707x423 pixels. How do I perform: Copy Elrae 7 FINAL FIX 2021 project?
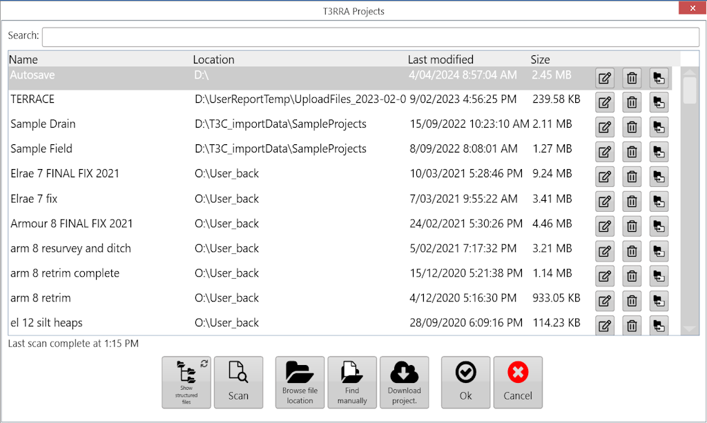[x=659, y=177]
